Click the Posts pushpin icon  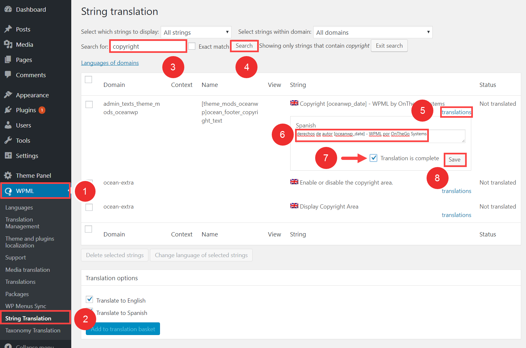(x=8, y=29)
